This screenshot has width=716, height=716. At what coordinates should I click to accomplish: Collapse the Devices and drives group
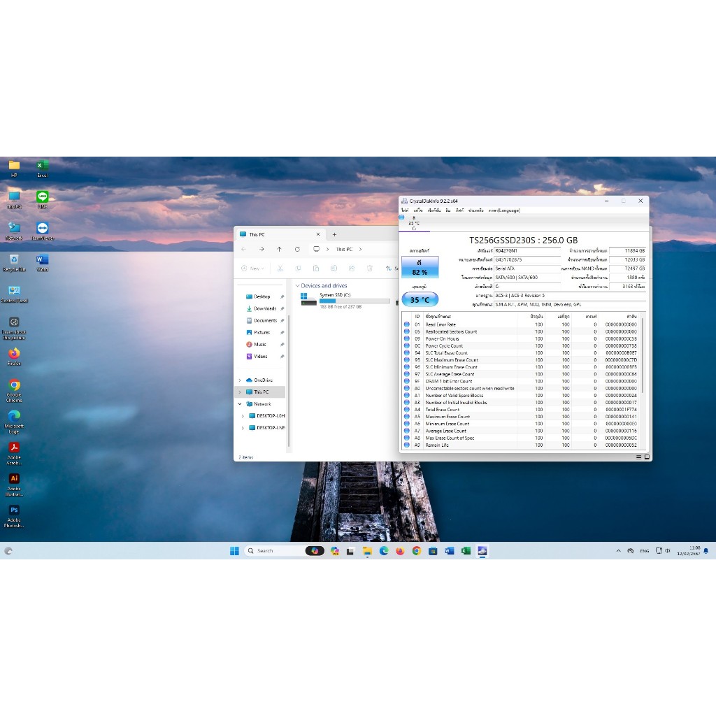[297, 286]
